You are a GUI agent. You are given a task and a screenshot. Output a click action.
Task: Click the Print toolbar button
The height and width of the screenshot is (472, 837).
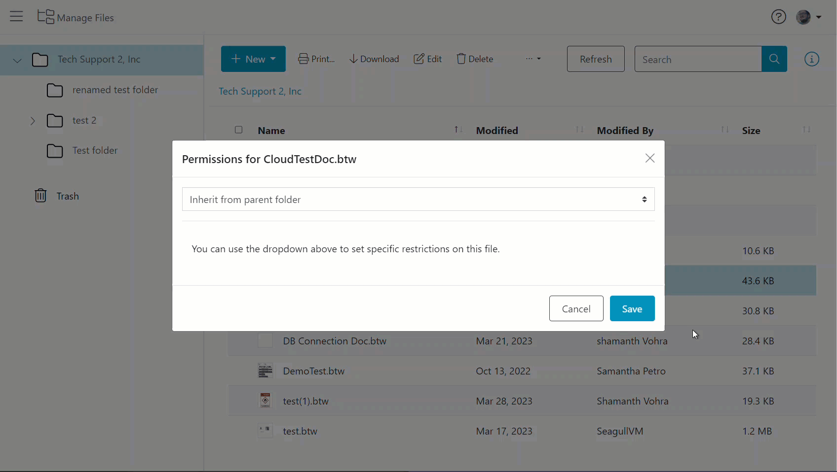click(x=316, y=59)
